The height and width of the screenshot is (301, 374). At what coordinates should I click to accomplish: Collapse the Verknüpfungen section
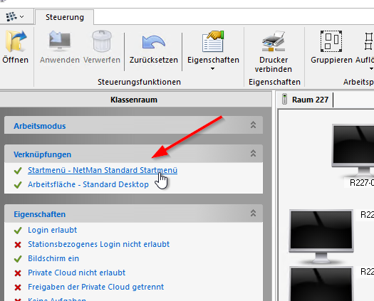click(x=253, y=153)
